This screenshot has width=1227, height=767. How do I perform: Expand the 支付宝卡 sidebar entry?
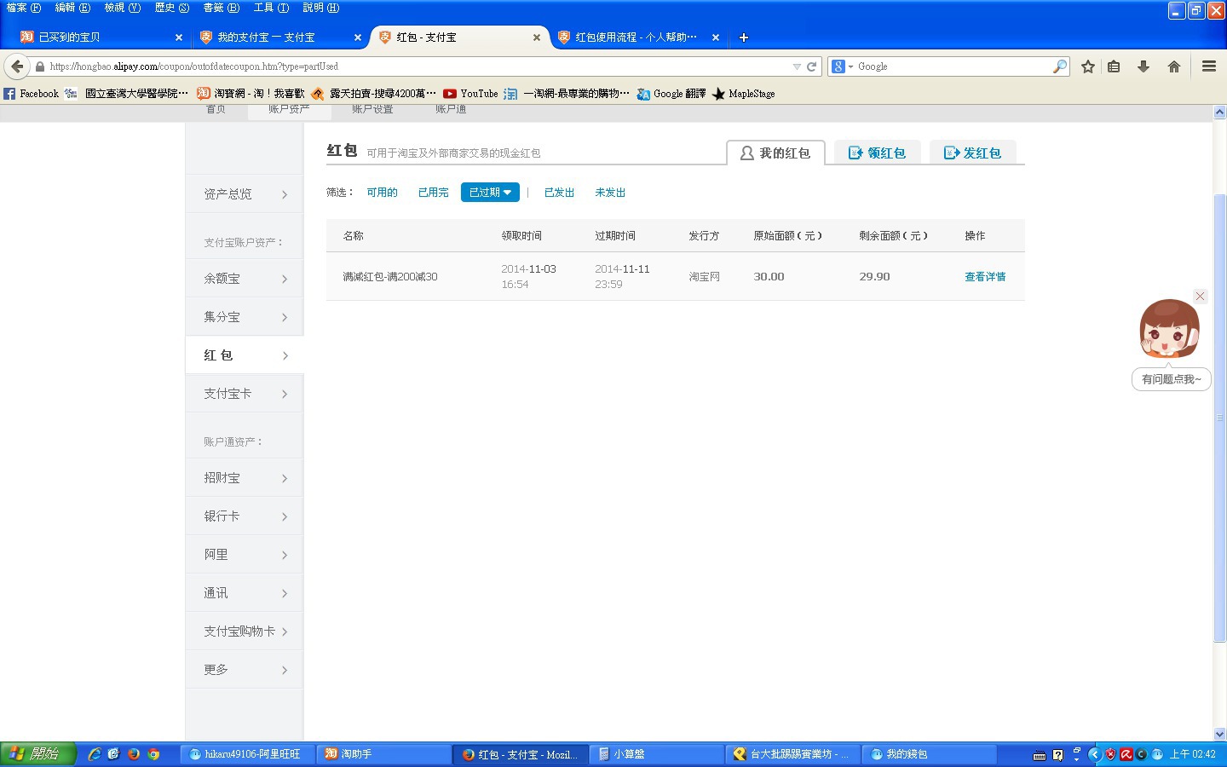(x=245, y=394)
